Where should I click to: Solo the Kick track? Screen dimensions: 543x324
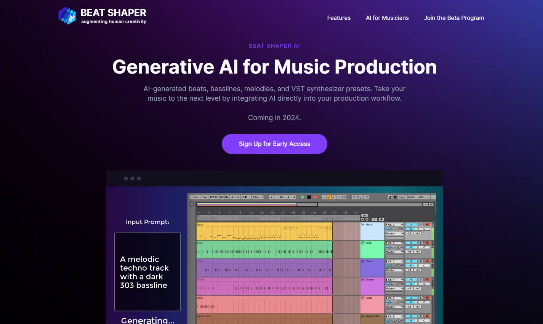tap(421, 243)
